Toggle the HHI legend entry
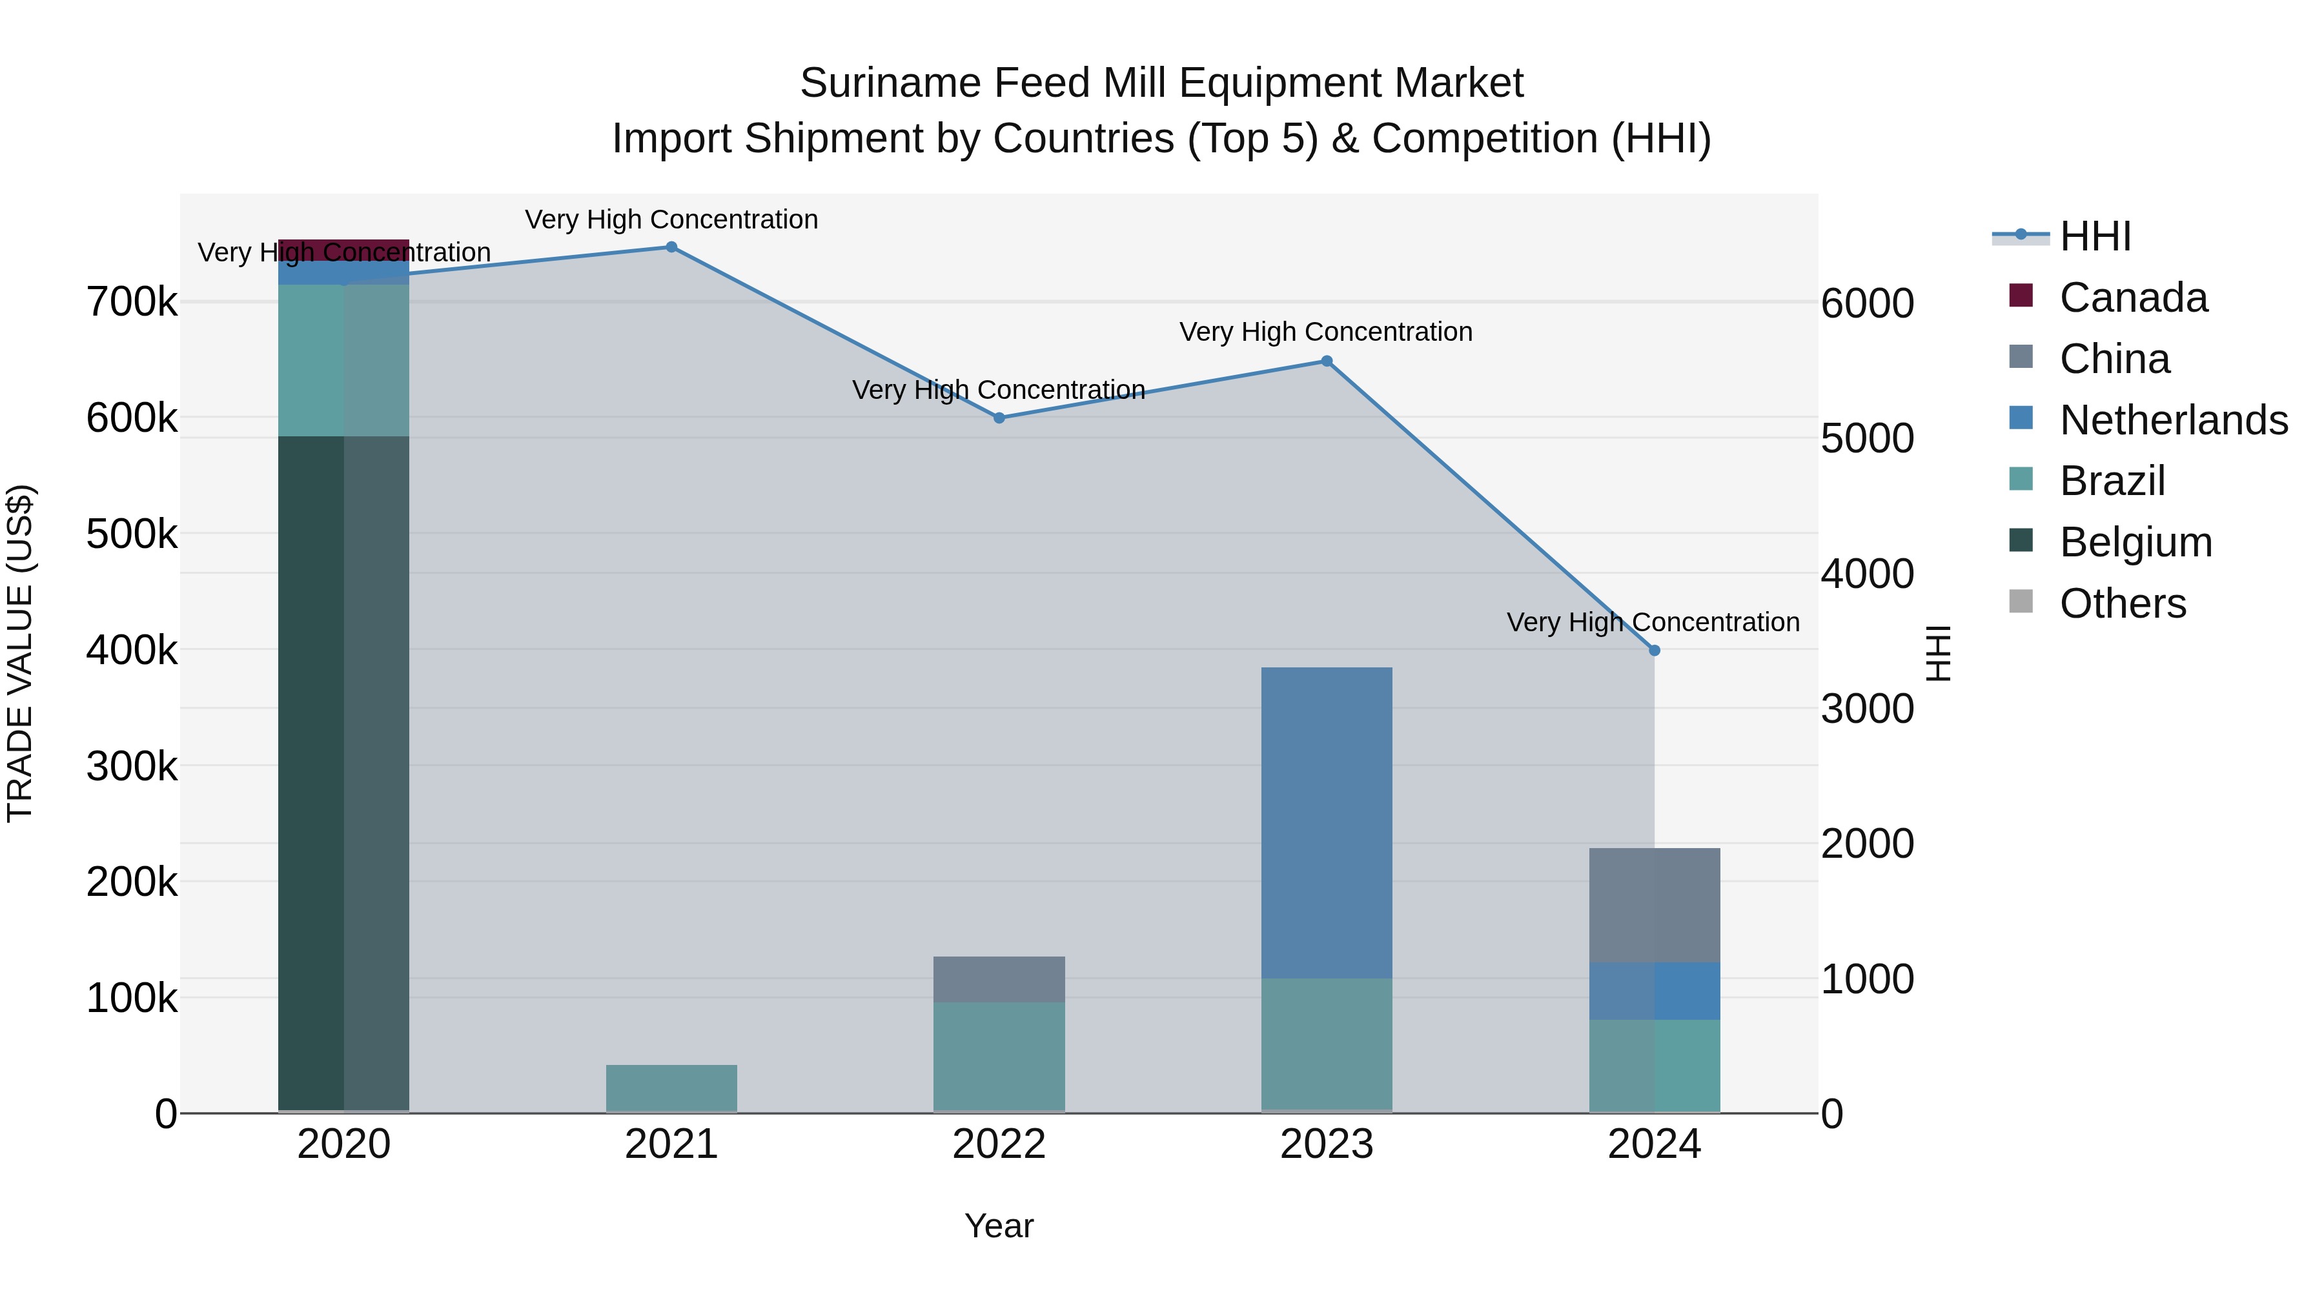This screenshot has height=1307, width=2324. [x=2061, y=236]
